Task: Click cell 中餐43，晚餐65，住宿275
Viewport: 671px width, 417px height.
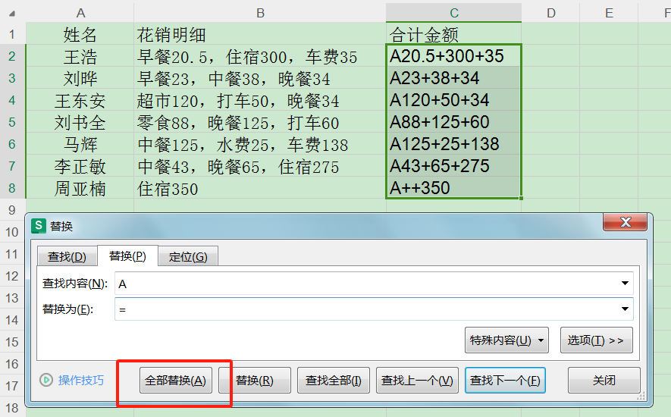Action: pos(260,166)
